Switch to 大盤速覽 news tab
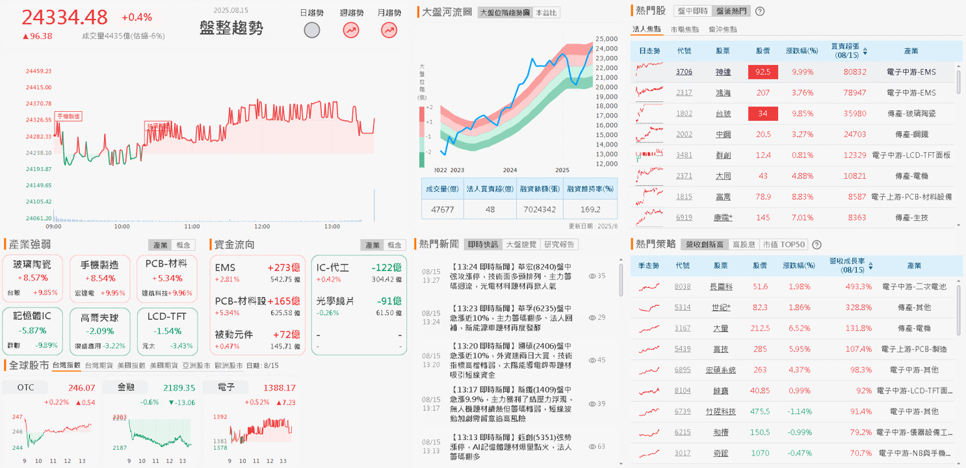This screenshot has width=966, height=468. (521, 244)
